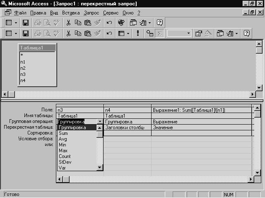The image size is (265, 198).
Task: Click Cut scissors icon in second toolbar
Action: point(68,33)
